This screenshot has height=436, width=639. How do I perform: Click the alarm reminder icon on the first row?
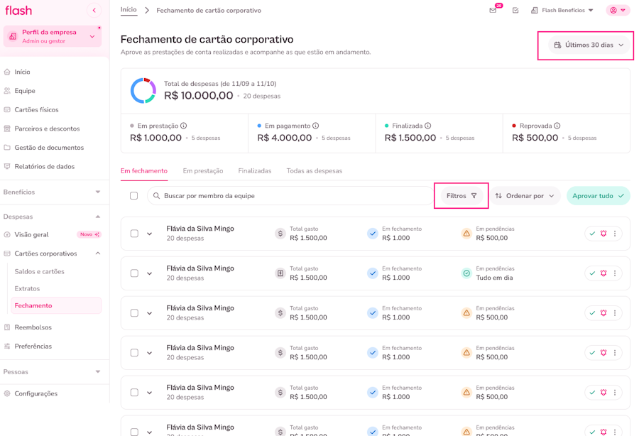tap(603, 234)
